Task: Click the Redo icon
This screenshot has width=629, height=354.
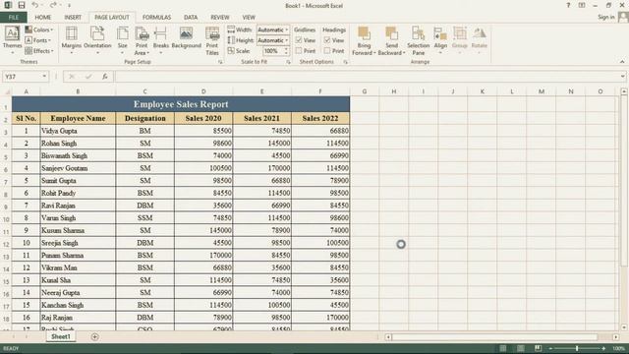Action: point(53,5)
